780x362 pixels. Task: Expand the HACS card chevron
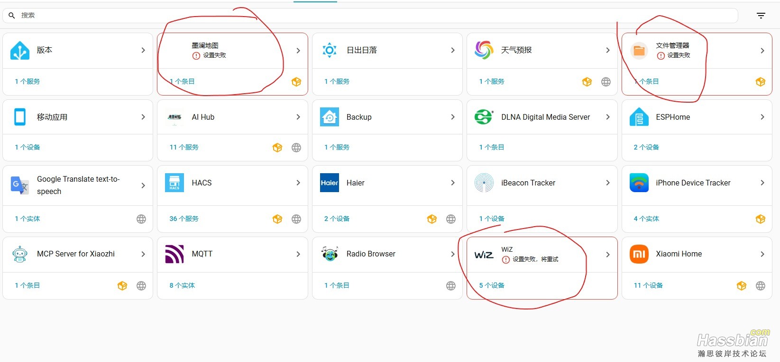(x=298, y=183)
